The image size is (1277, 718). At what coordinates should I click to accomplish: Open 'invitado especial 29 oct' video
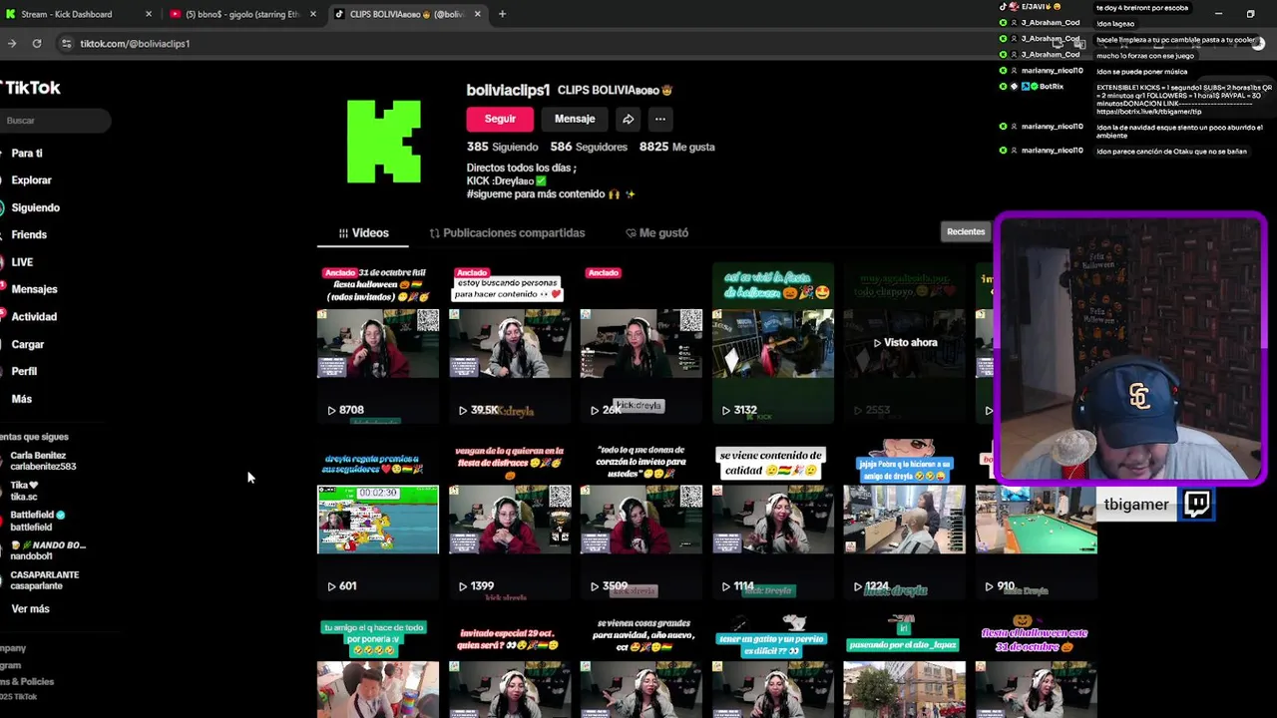click(509, 667)
